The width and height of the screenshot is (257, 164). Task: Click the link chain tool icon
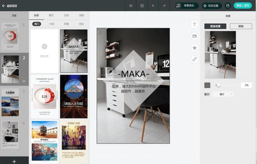pos(195,59)
